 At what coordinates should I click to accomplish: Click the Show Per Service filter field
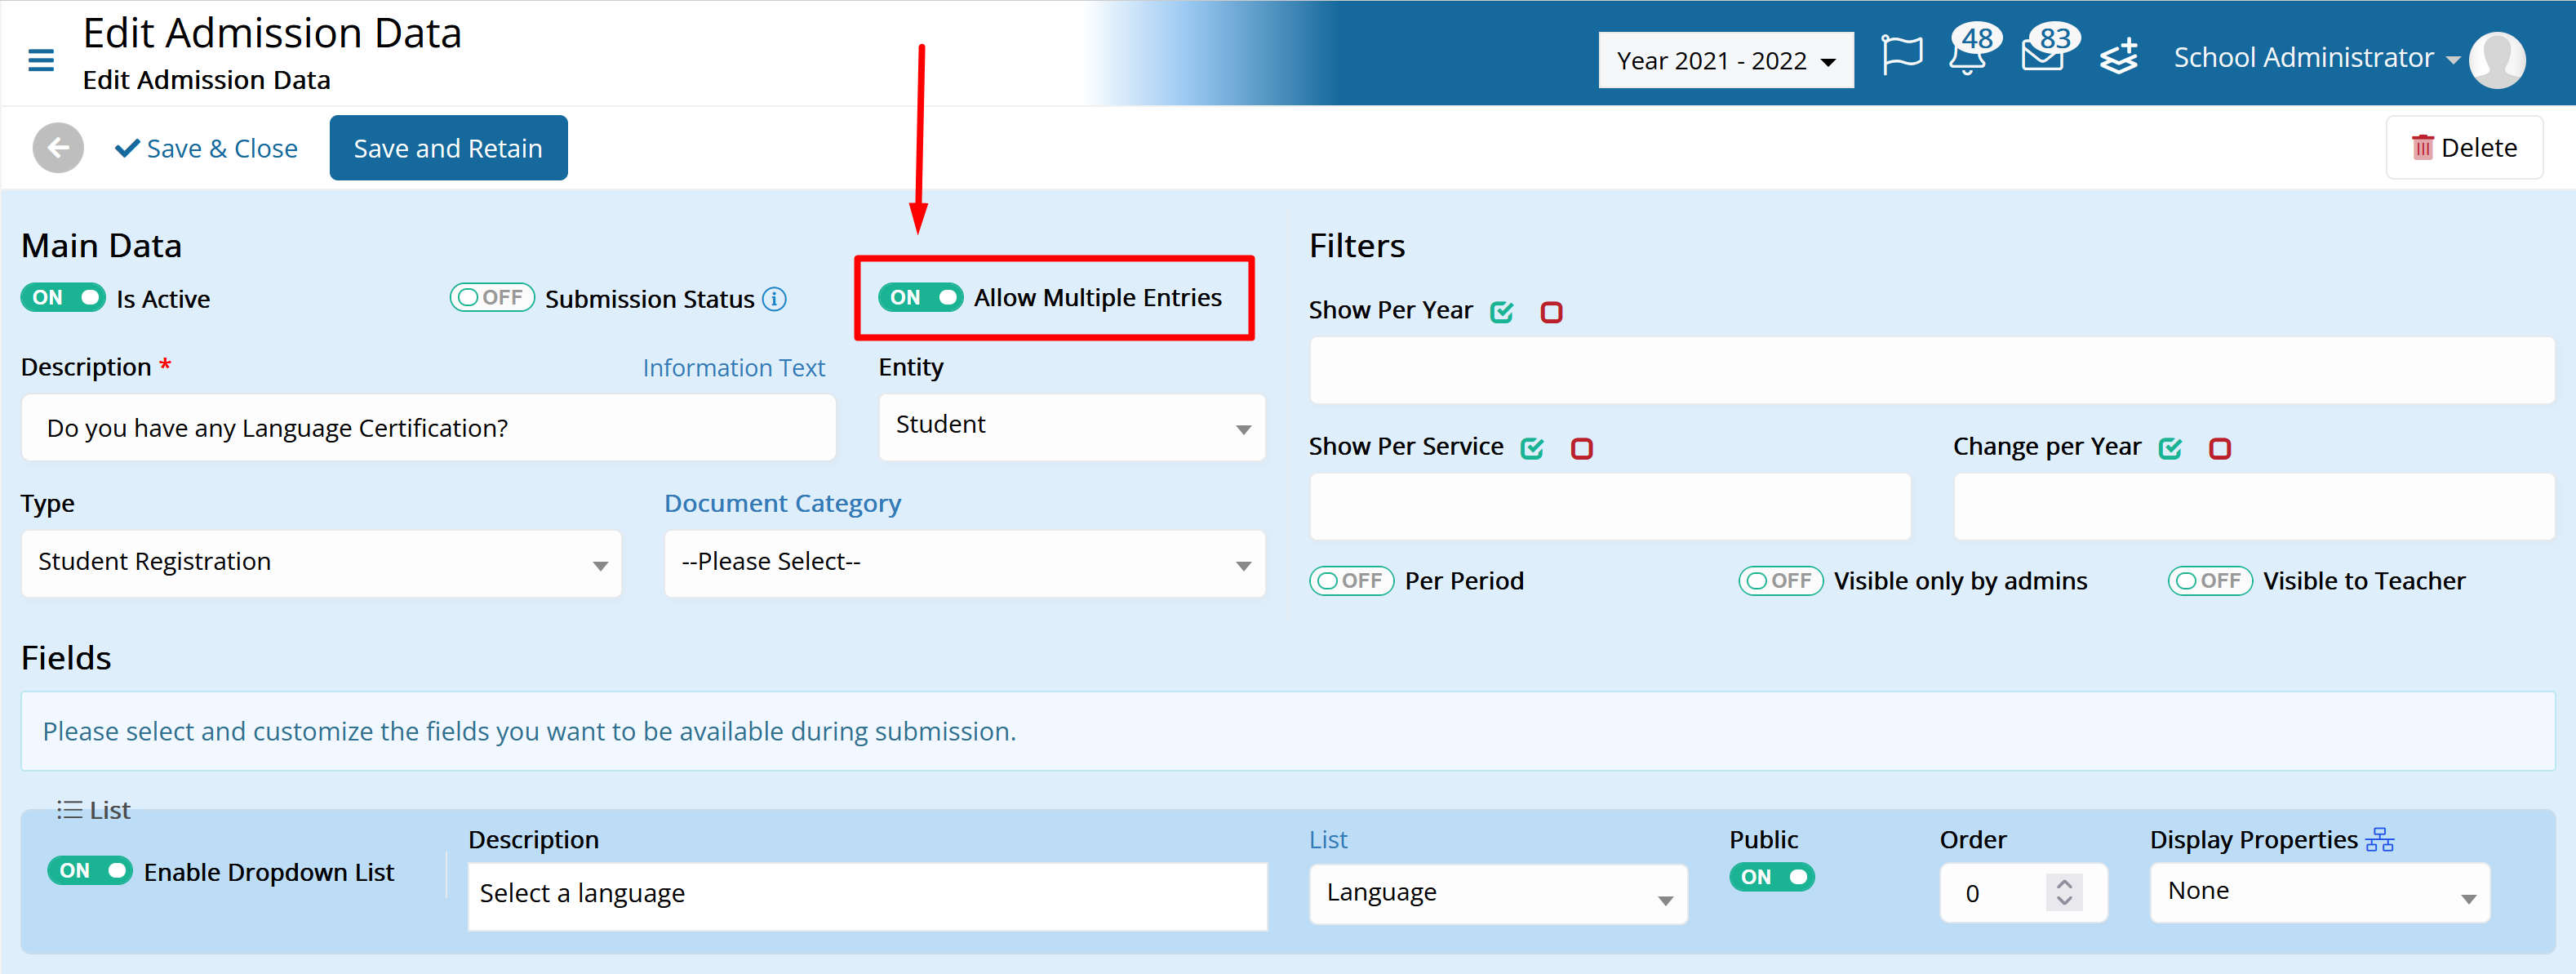pos(1610,507)
